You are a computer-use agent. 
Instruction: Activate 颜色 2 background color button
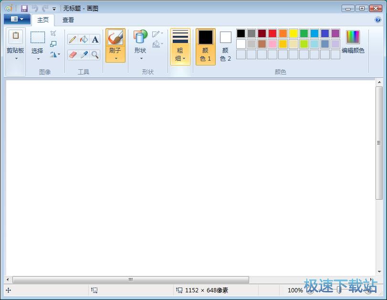tap(225, 47)
